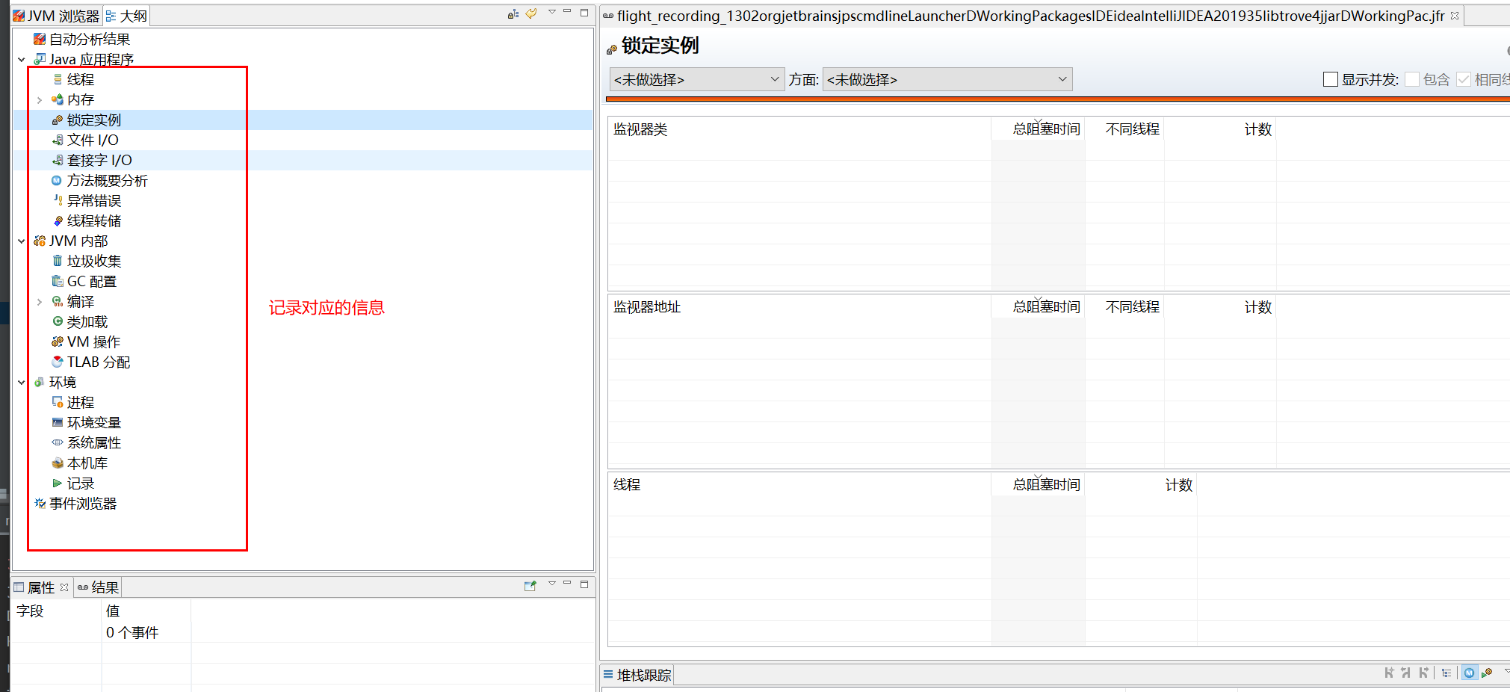1510x692 pixels.
Task: Collapse the 环境 node
Action: [x=22, y=382]
